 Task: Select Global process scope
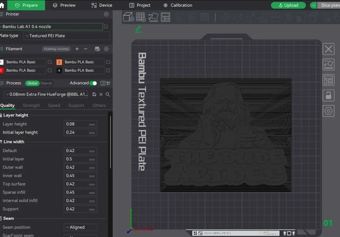pyautogui.click(x=32, y=83)
